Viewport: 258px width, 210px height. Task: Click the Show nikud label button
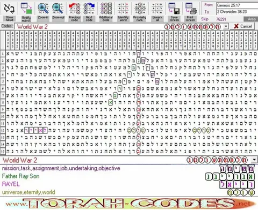pos(9,19)
